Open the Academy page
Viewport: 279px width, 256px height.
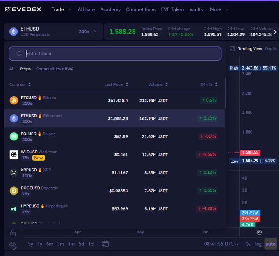point(110,9)
